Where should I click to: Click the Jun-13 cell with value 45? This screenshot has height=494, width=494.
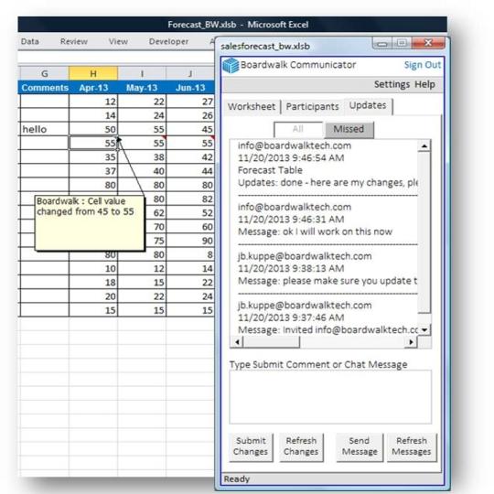coord(190,129)
